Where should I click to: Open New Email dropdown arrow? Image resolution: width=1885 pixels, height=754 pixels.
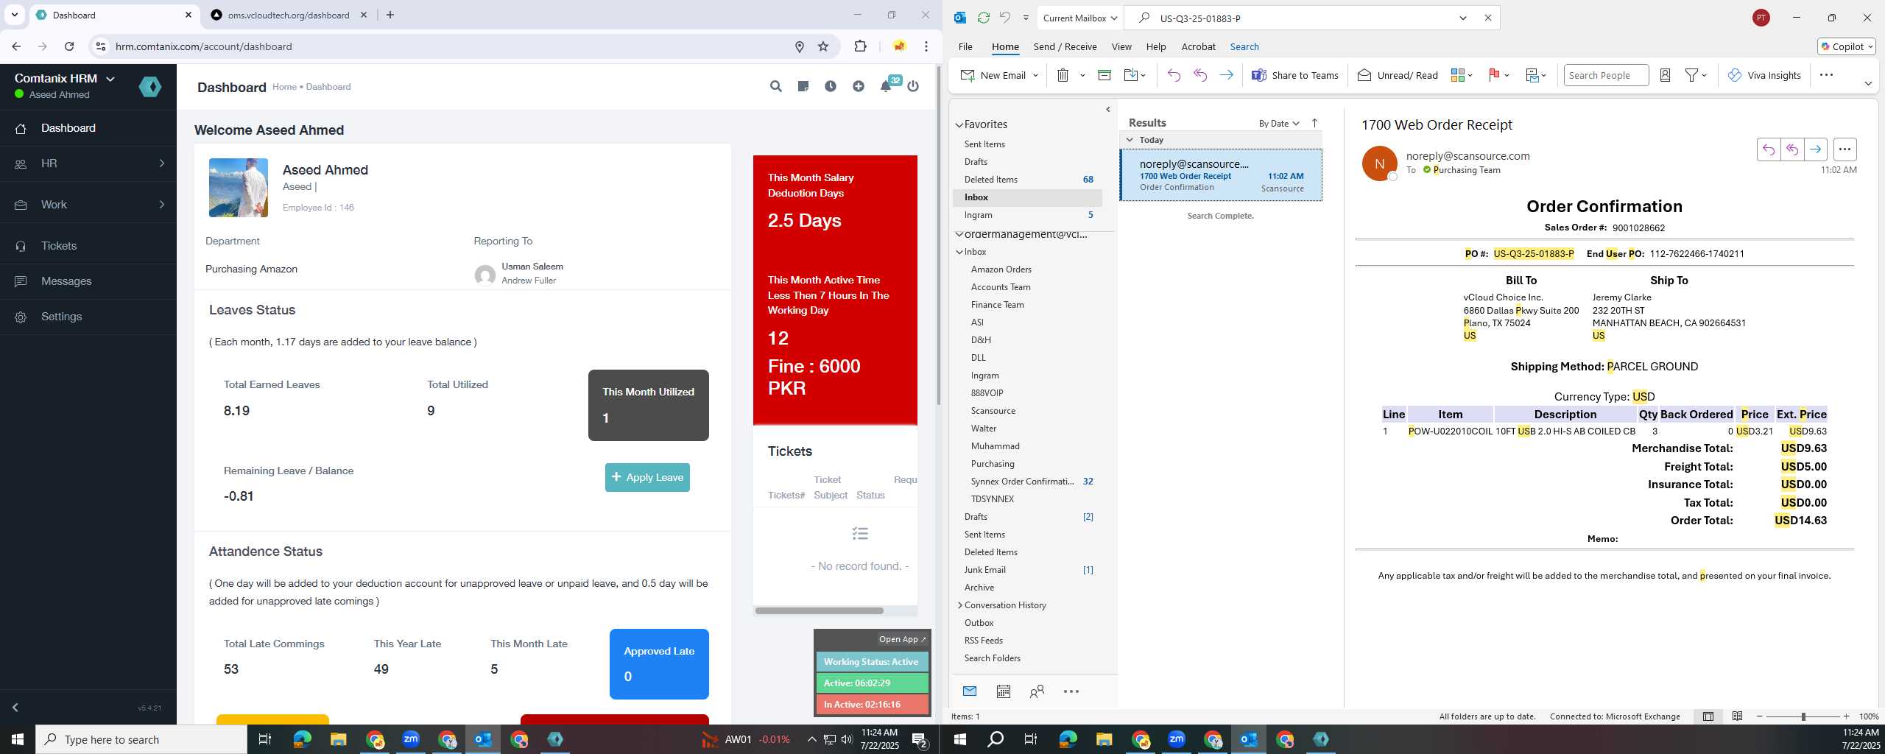(x=1035, y=75)
